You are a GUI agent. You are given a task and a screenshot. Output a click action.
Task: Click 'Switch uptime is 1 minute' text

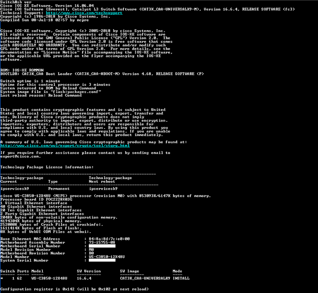pyautogui.click(x=30, y=81)
